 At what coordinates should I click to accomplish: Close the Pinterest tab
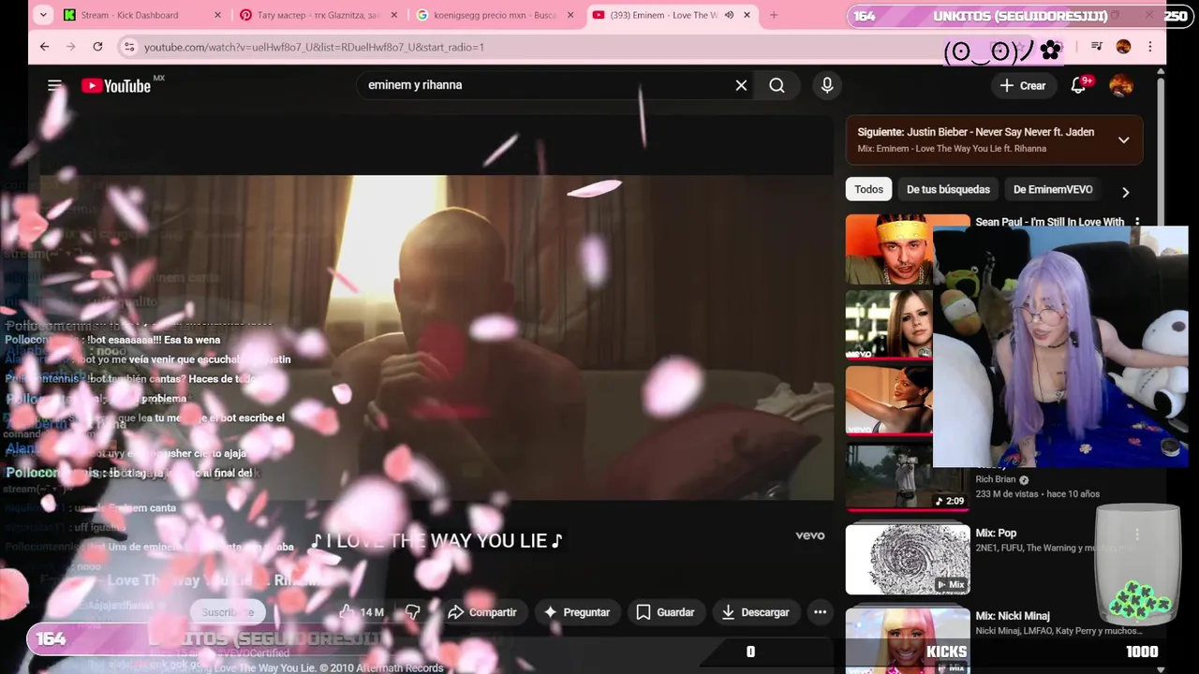pyautogui.click(x=394, y=15)
